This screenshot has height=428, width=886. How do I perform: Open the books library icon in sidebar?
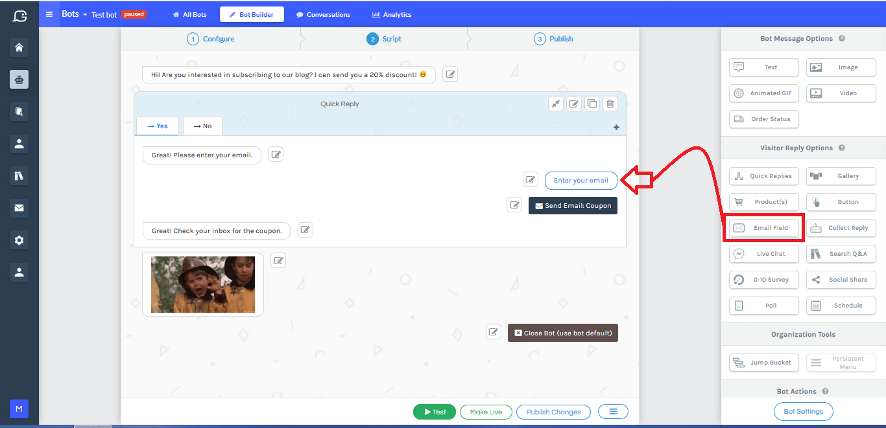[19, 175]
